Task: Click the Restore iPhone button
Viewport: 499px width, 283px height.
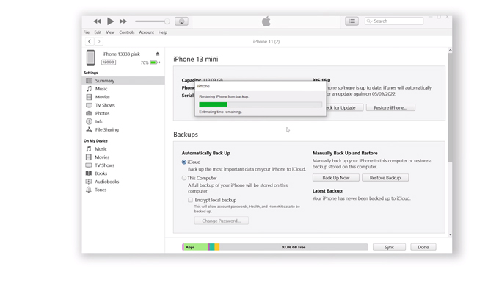Action: pos(390,108)
